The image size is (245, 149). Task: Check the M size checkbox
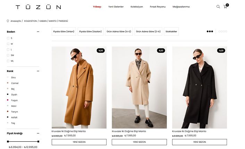[x=8, y=44]
